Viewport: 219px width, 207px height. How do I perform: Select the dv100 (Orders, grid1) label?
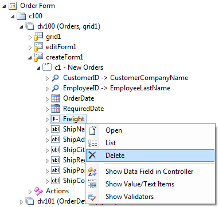click(69, 26)
